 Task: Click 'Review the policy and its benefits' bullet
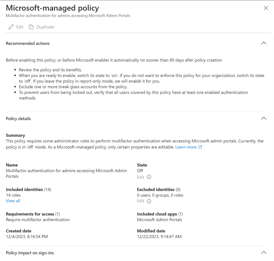coord(50,70)
